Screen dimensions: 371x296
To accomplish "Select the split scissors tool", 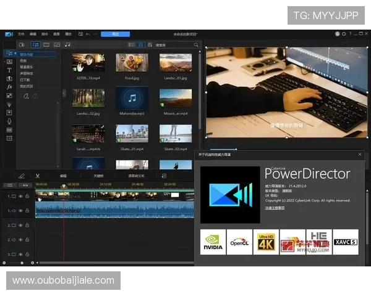I will (37, 176).
